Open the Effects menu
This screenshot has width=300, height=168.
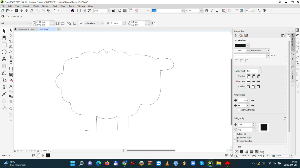coord(35,6)
